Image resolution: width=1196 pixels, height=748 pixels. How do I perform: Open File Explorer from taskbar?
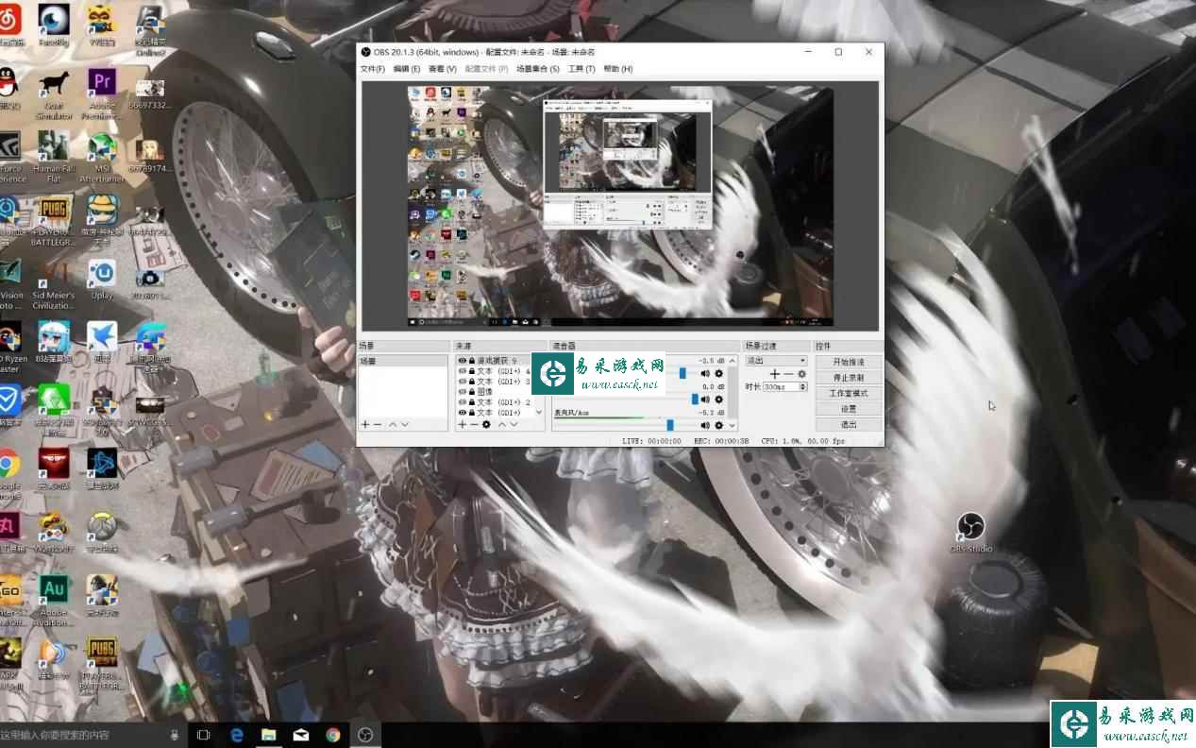tap(268, 734)
